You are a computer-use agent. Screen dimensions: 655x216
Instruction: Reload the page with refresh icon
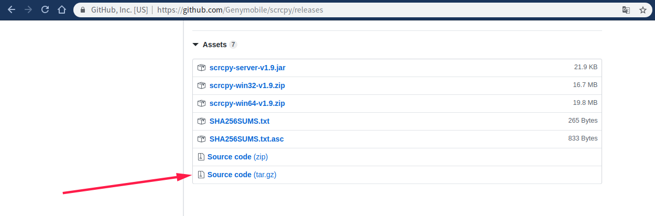[x=45, y=10]
